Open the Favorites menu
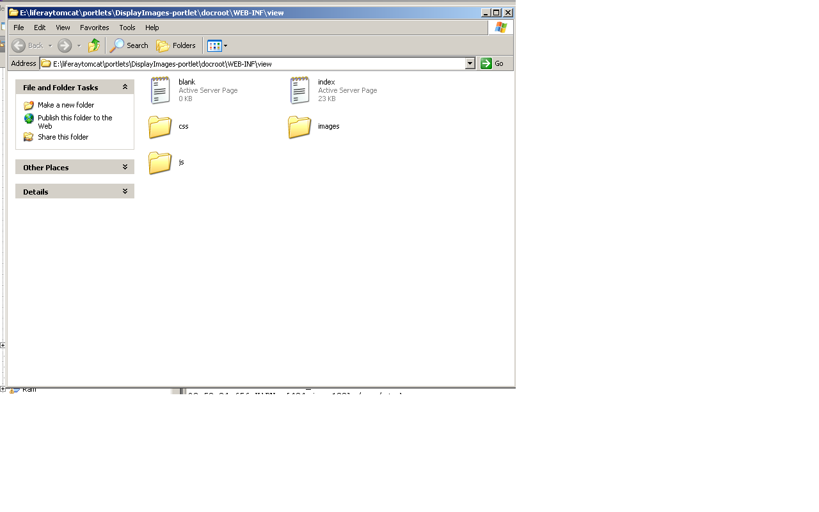Image resolution: width=819 pixels, height=512 pixels. coord(94,28)
